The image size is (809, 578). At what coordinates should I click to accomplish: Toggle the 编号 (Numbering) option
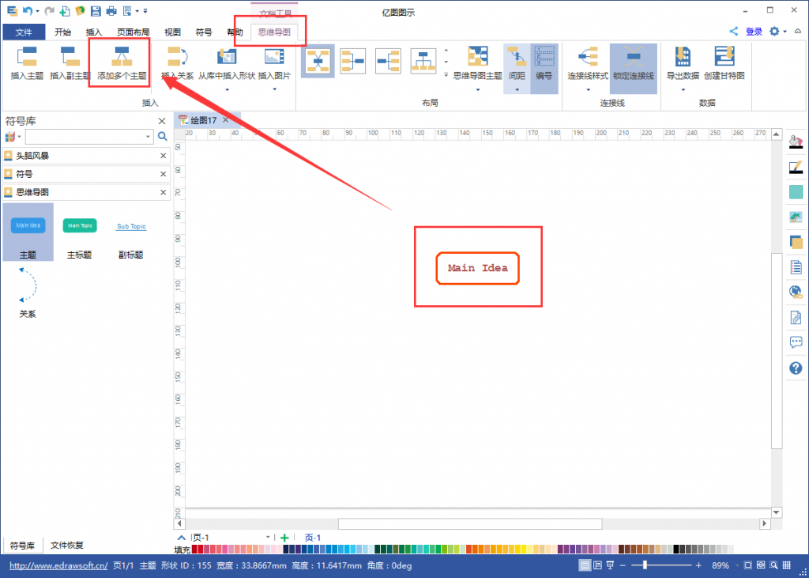[544, 69]
